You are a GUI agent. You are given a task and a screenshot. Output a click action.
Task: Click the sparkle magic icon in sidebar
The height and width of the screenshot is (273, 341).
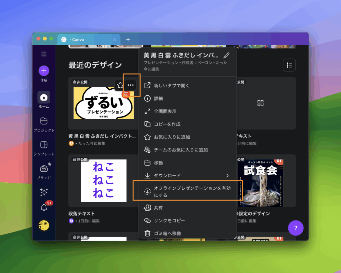click(44, 192)
